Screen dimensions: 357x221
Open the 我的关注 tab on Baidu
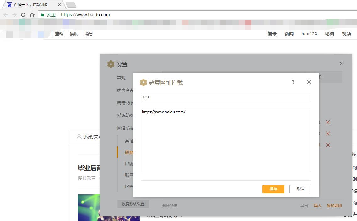[x=92, y=137]
